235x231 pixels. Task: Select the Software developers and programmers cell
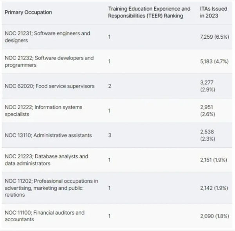[49, 61]
